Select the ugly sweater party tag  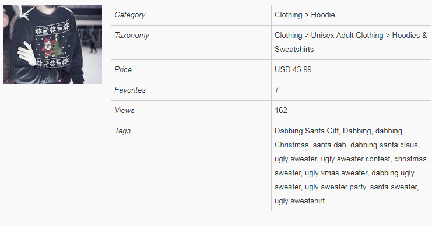tap(335, 187)
